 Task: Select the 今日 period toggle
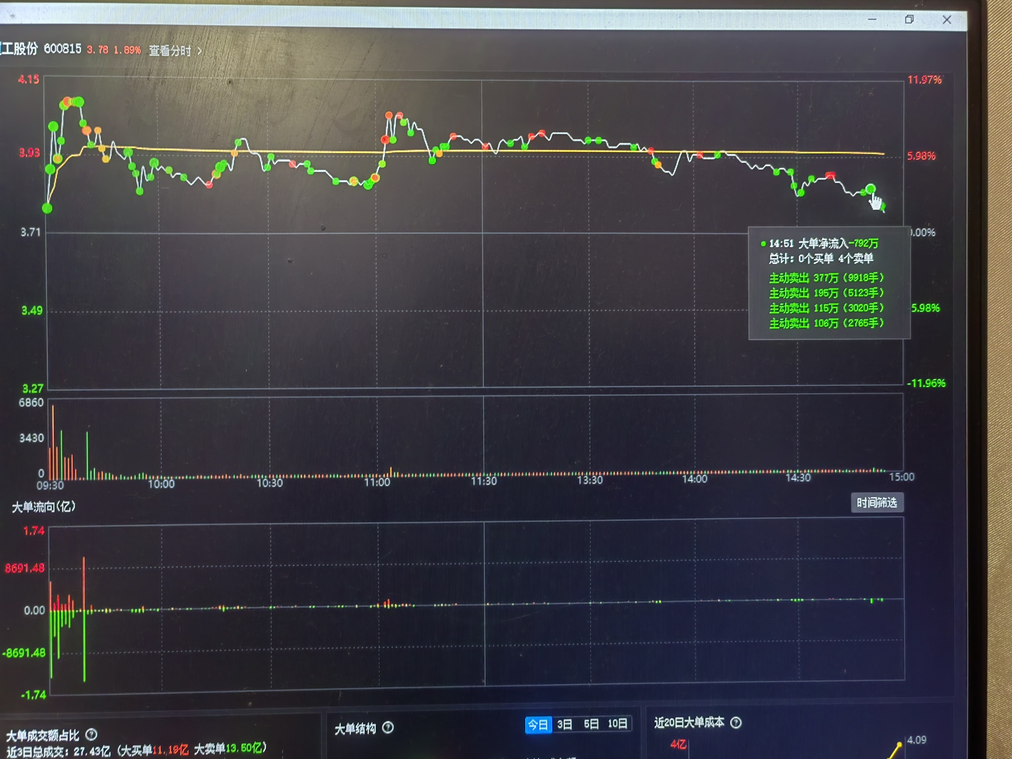pos(538,725)
